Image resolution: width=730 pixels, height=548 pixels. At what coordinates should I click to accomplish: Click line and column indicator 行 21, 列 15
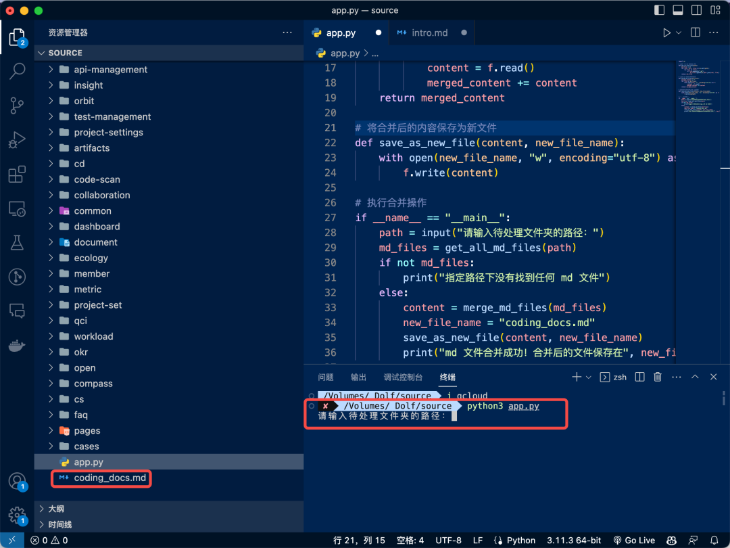pyautogui.click(x=359, y=540)
